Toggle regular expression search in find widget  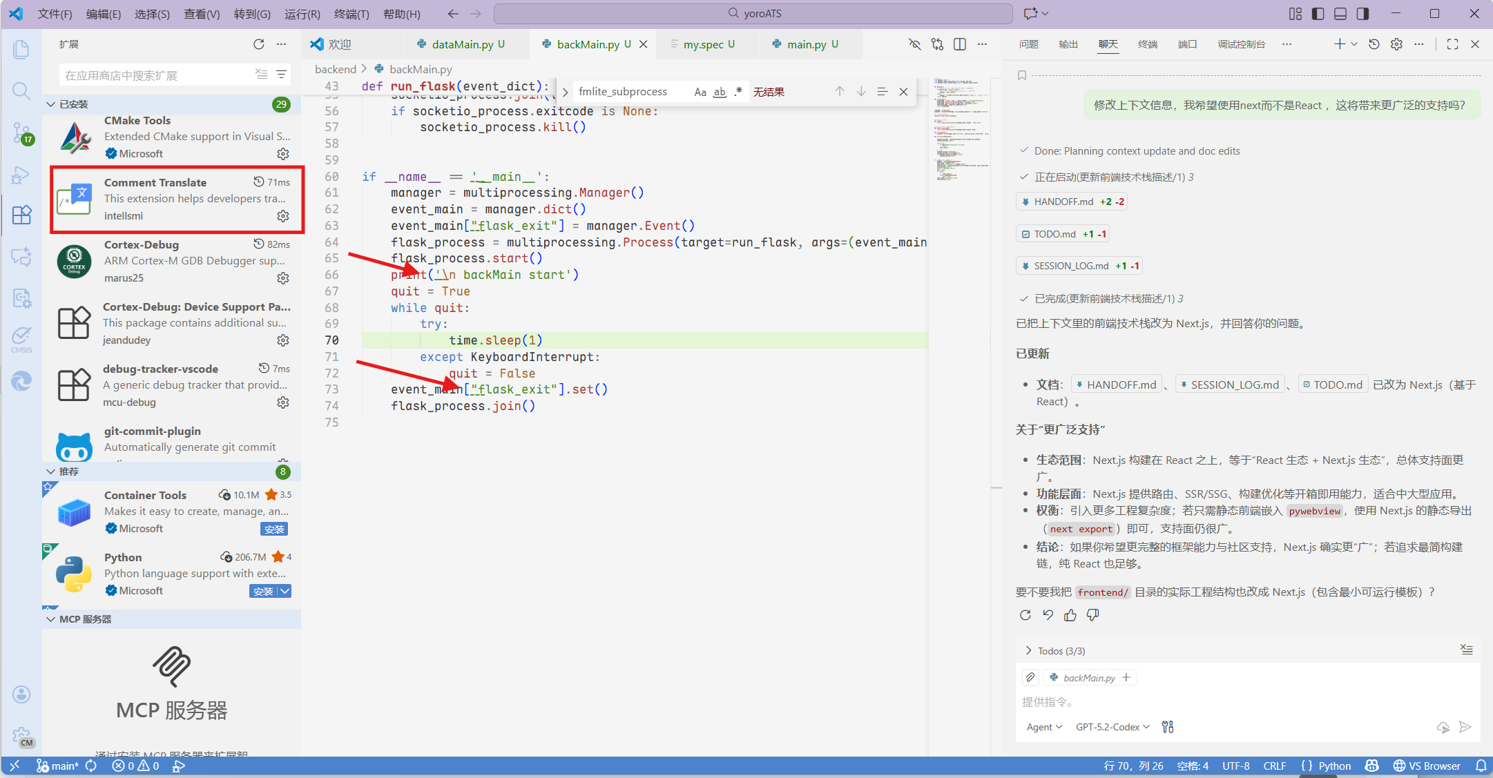point(738,92)
